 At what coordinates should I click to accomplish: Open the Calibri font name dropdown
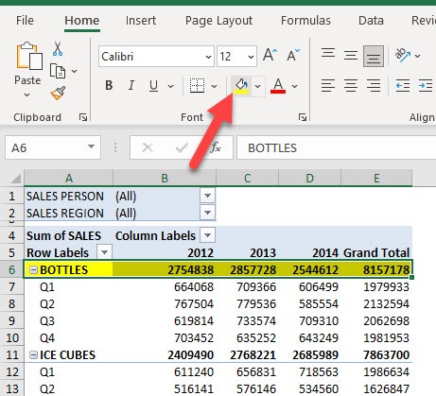[208, 57]
